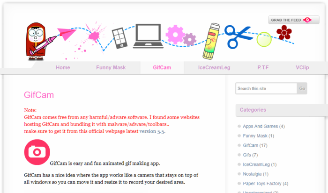The width and height of the screenshot is (328, 193).
Task: Click the pink GifCam camera icon
Action: click(37, 152)
